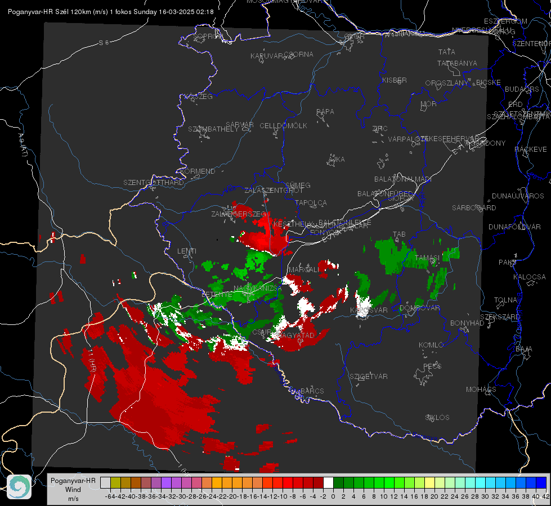The image size is (551, 506).
Task: Click the TAMÁSI city label
Action: [427, 258]
